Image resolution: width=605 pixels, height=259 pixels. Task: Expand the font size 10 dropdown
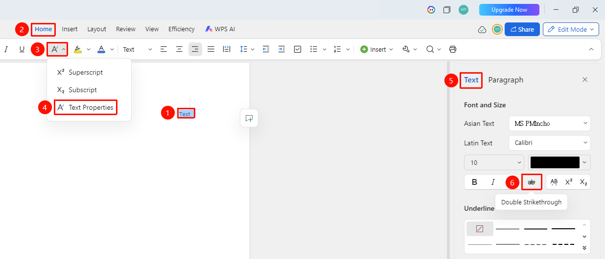point(494,162)
